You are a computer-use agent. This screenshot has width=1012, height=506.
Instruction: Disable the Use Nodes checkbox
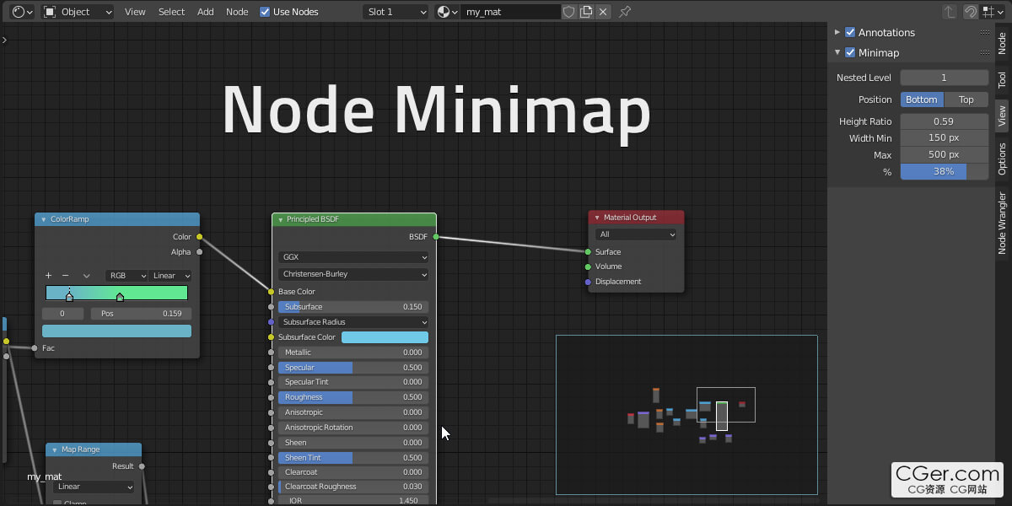pyautogui.click(x=265, y=12)
